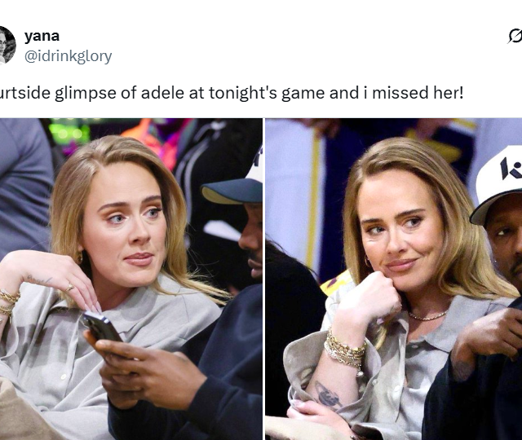Open the left photo with the phone

[130, 279]
